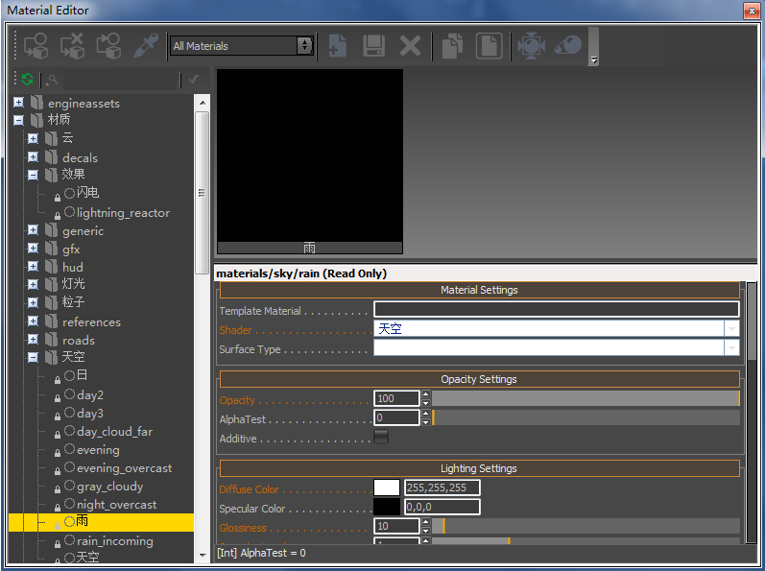765x571 pixels.
Task: Select the rain_incoming material
Action: click(114, 540)
